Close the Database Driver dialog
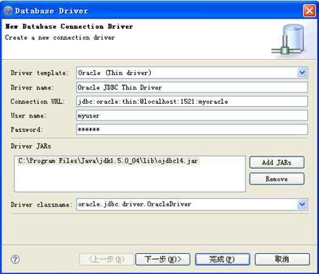 point(310,11)
